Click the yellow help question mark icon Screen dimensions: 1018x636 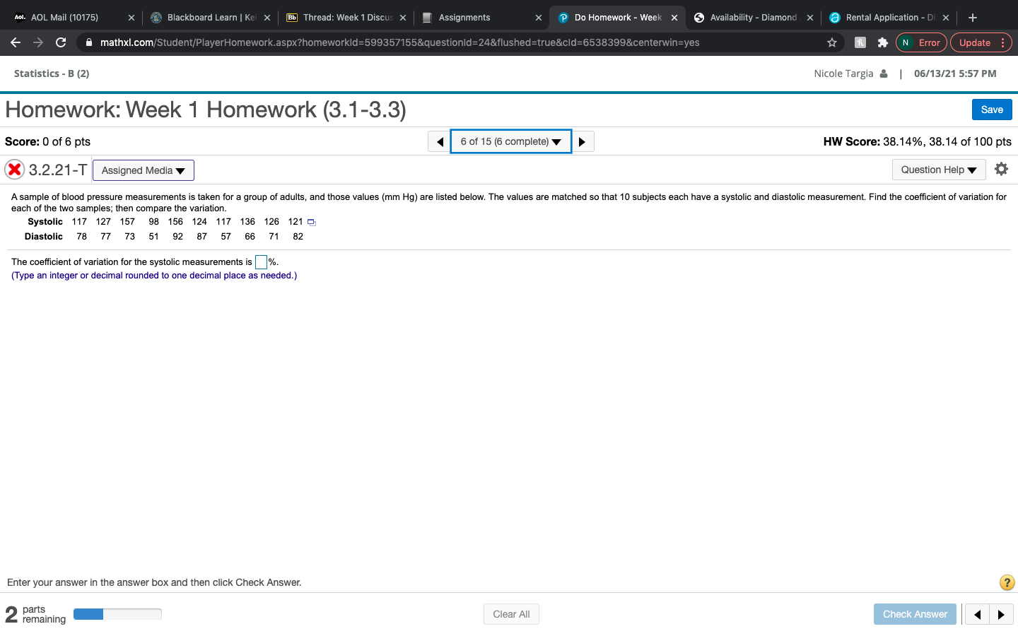1007,582
